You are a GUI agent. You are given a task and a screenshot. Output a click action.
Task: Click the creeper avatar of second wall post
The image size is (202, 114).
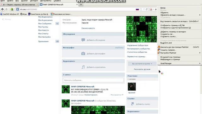point(66,104)
